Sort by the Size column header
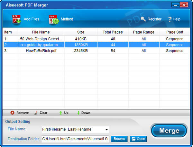 [81, 32]
